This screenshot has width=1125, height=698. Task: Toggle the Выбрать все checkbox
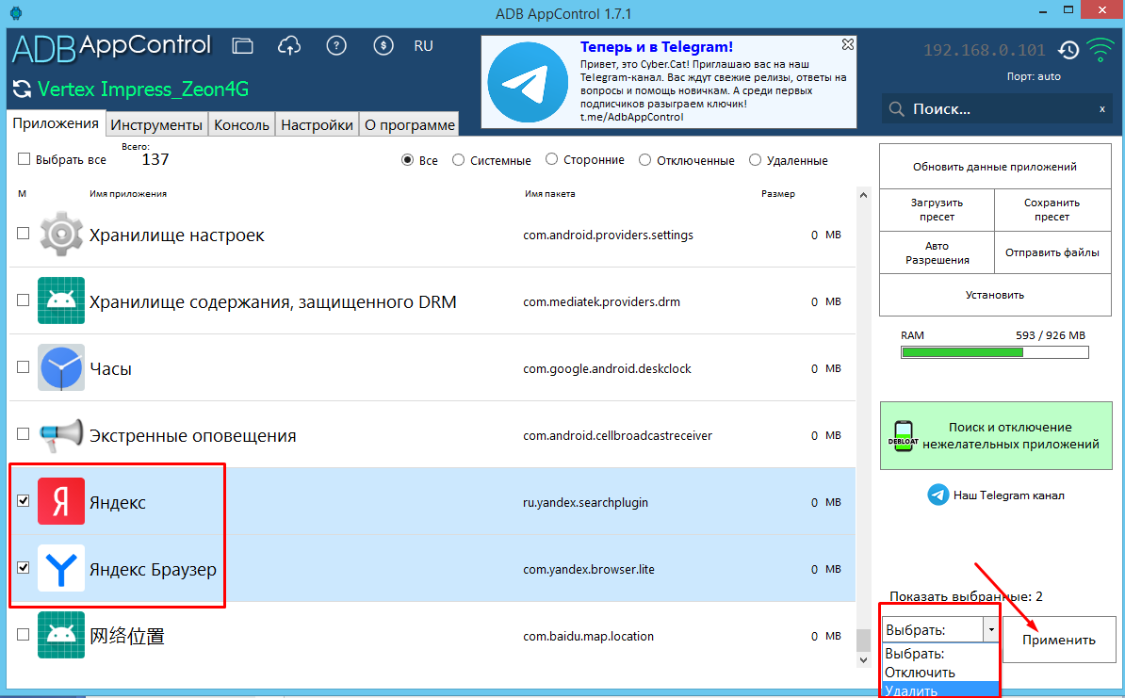(24, 159)
